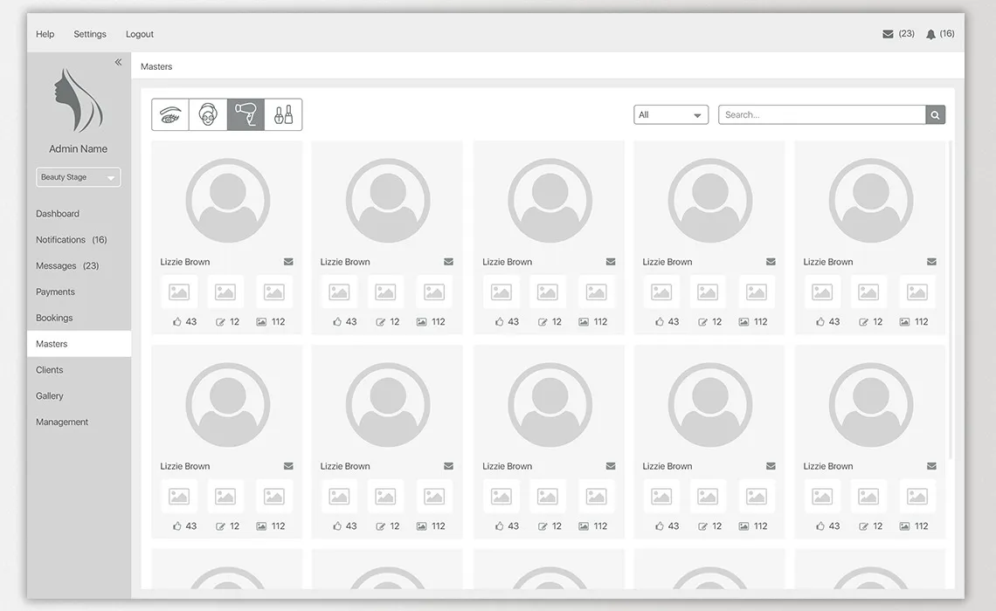This screenshot has height=611, width=996.
Task: Select the nail polish category icon
Action: [x=283, y=115]
